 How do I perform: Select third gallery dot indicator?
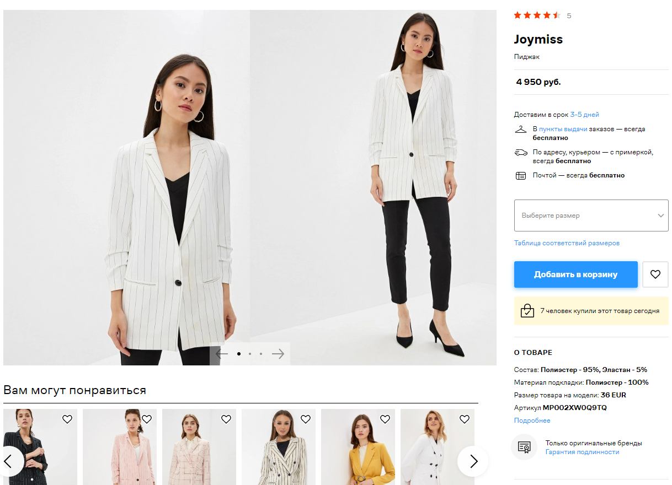coord(261,354)
